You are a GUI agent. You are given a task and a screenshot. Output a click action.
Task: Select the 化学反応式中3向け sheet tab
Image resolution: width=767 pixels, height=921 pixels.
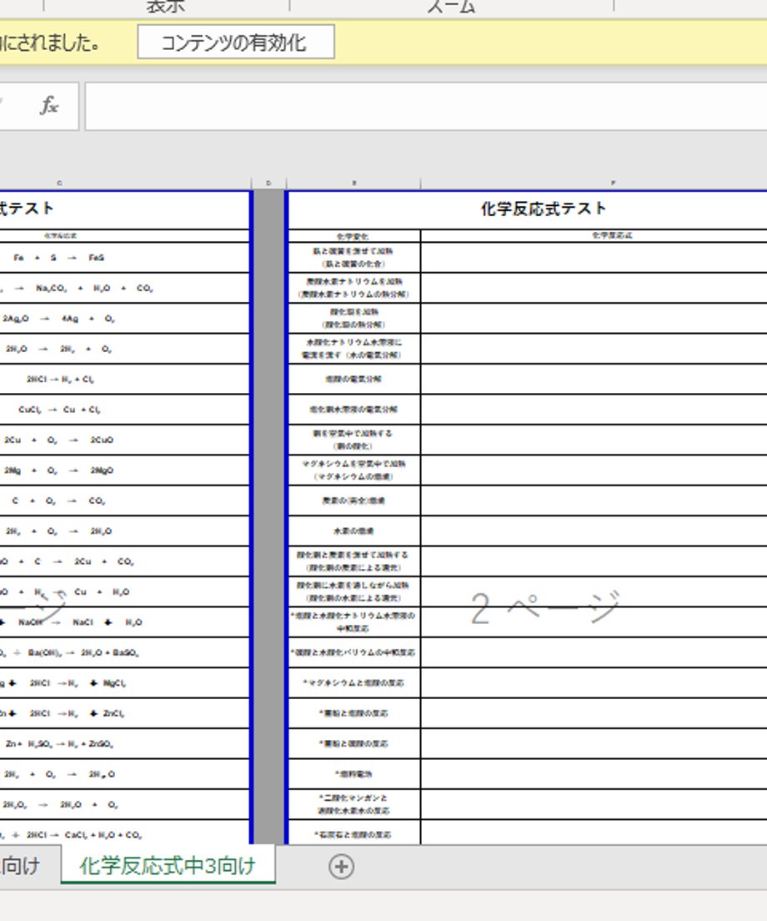pos(168,866)
